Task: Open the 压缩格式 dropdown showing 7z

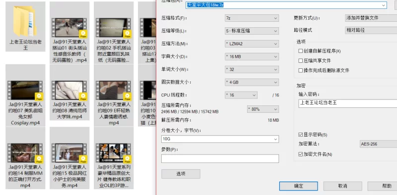Action: tap(252, 18)
